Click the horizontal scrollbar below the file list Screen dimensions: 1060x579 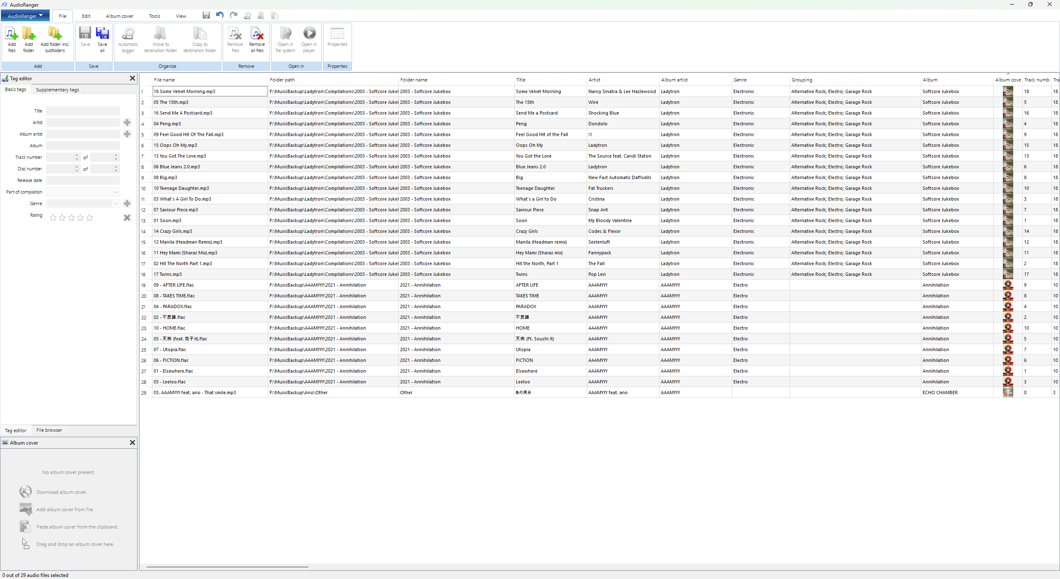227,567
